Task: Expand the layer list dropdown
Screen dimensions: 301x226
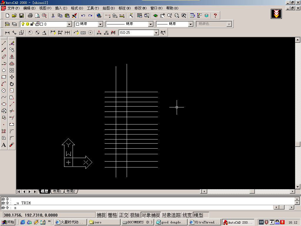Action: (69, 24)
